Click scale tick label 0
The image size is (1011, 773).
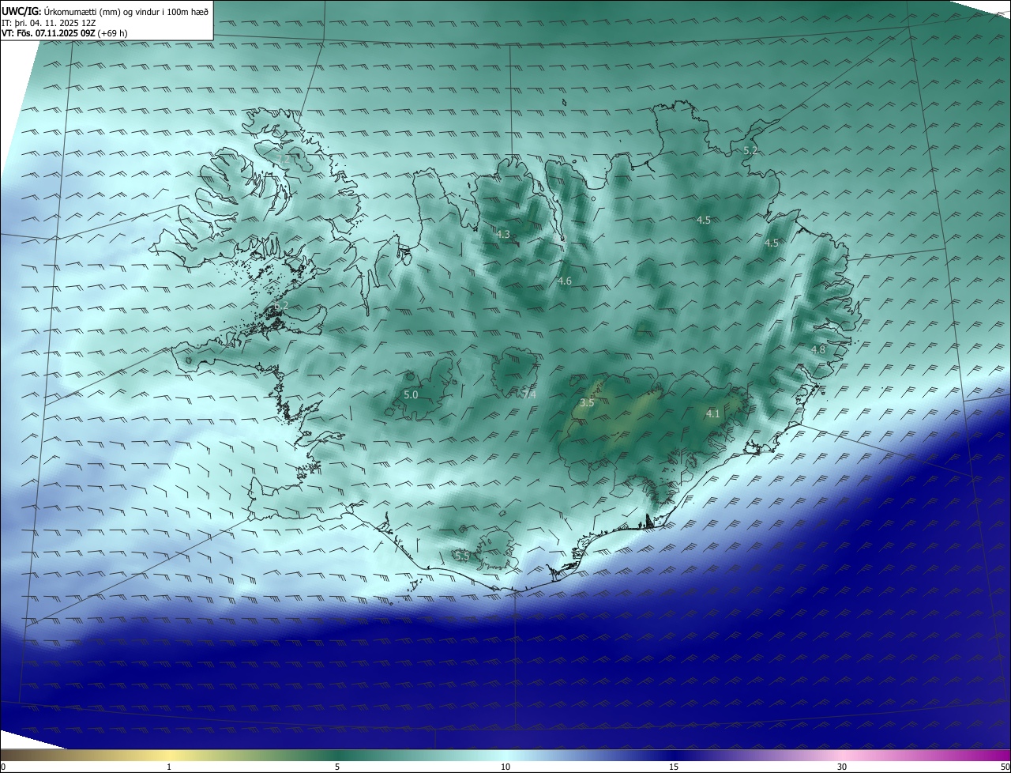click(3, 767)
